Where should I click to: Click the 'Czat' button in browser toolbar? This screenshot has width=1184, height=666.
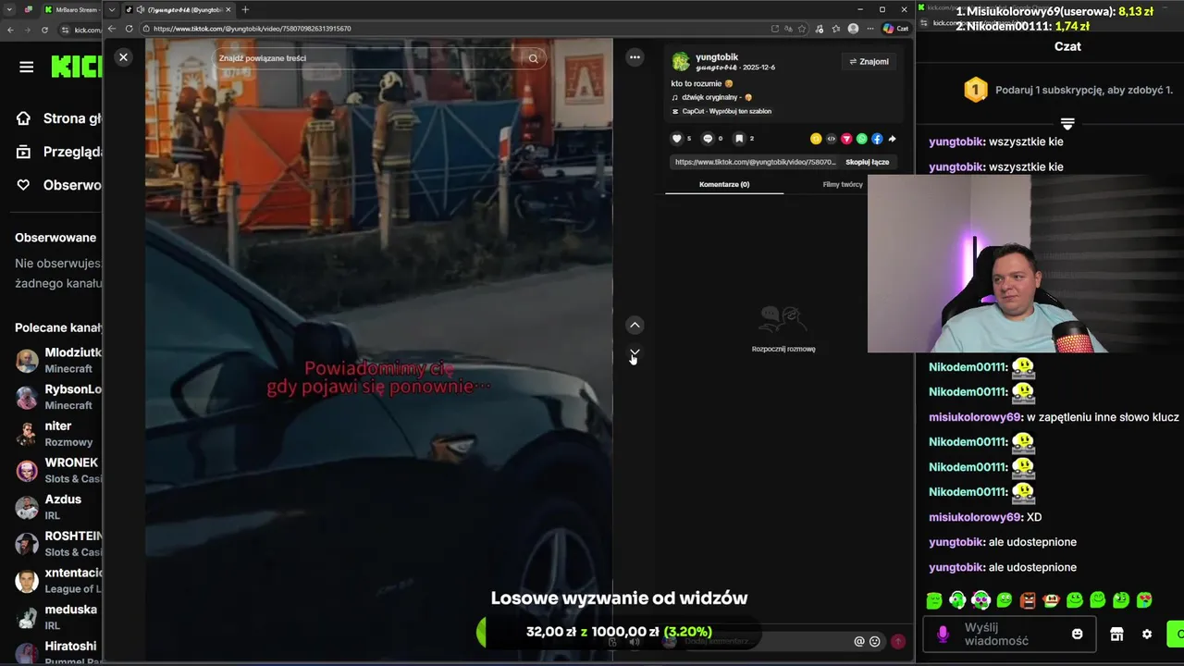[896, 29]
